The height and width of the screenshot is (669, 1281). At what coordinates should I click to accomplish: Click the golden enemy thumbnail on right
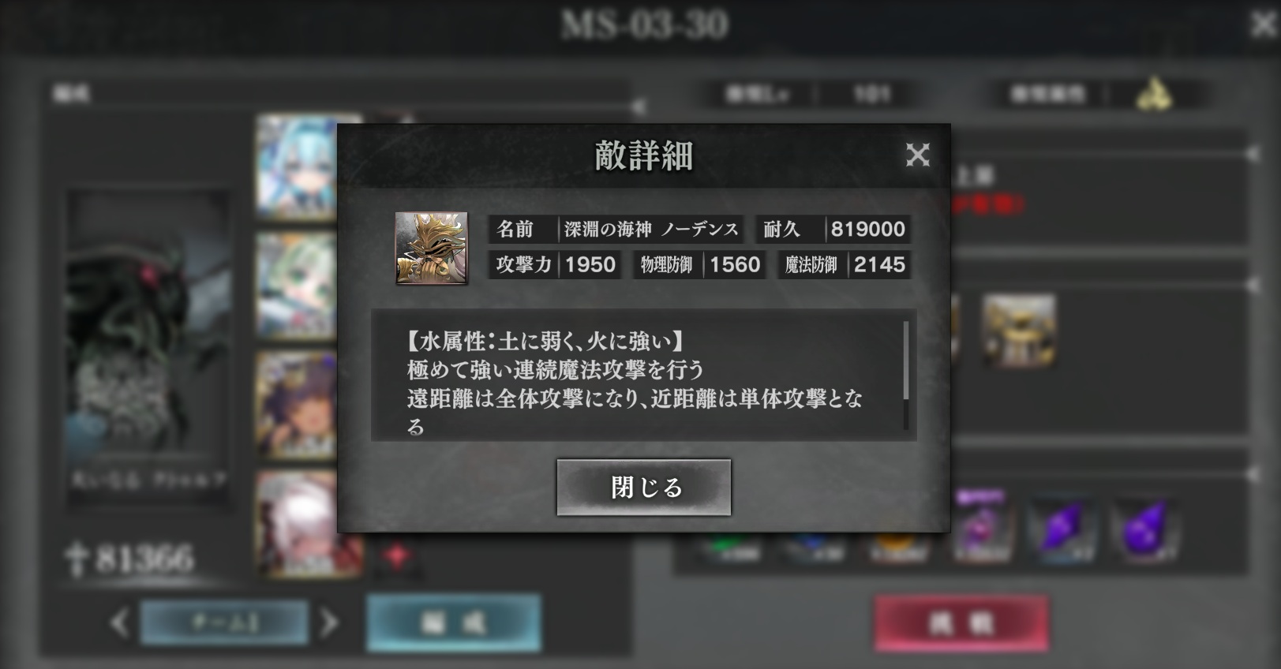pyautogui.click(x=1020, y=331)
